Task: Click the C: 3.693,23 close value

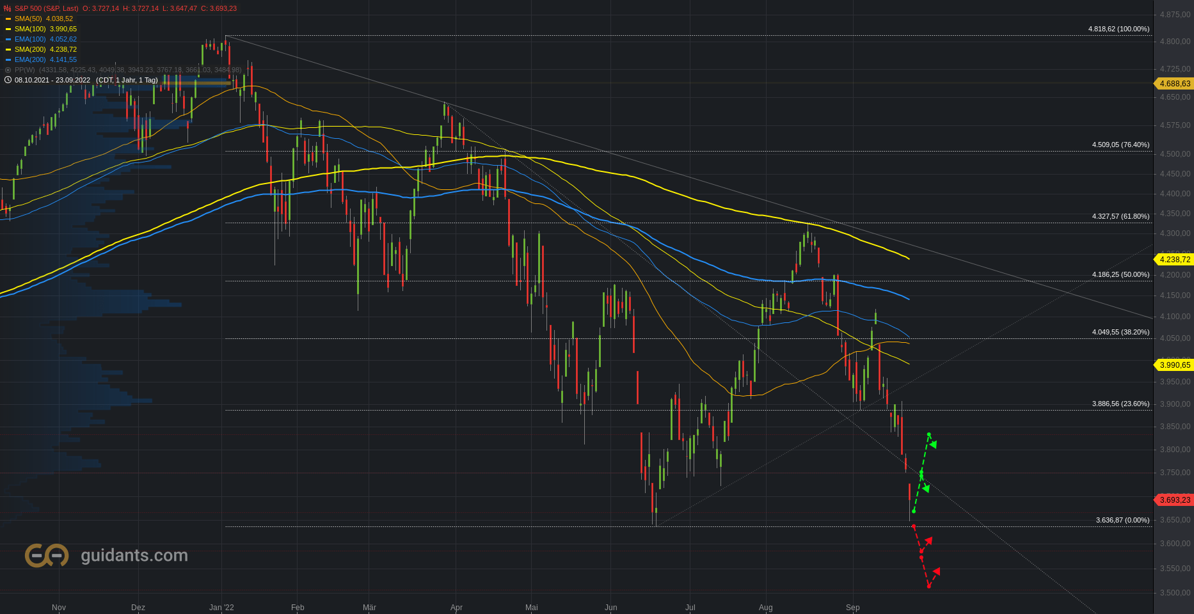Action: 218,8
